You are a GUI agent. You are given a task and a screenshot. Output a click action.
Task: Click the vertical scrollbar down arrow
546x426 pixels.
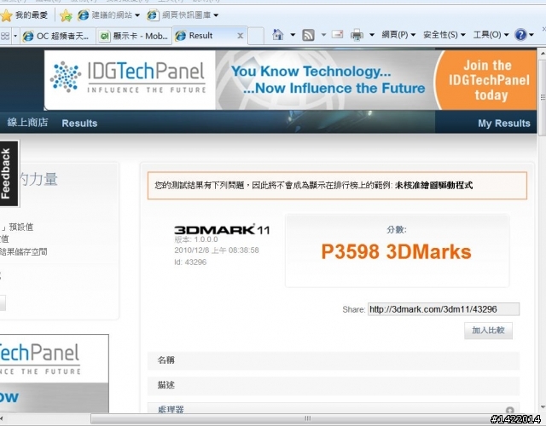[x=543, y=407]
